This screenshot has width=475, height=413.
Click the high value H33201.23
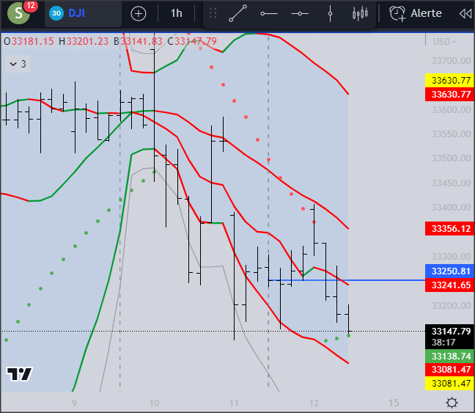84,41
